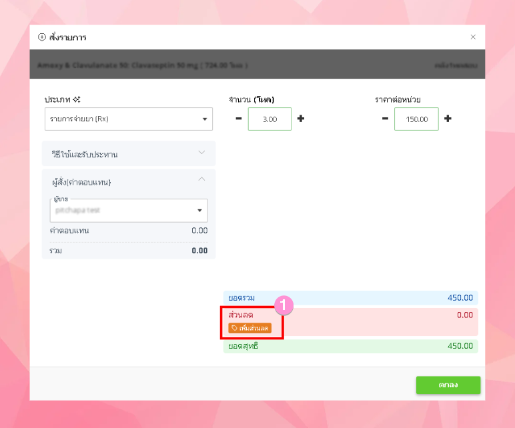Click the plus-circle icon beside สั่งรายการ title
The width and height of the screenshot is (515, 428).
42,37
